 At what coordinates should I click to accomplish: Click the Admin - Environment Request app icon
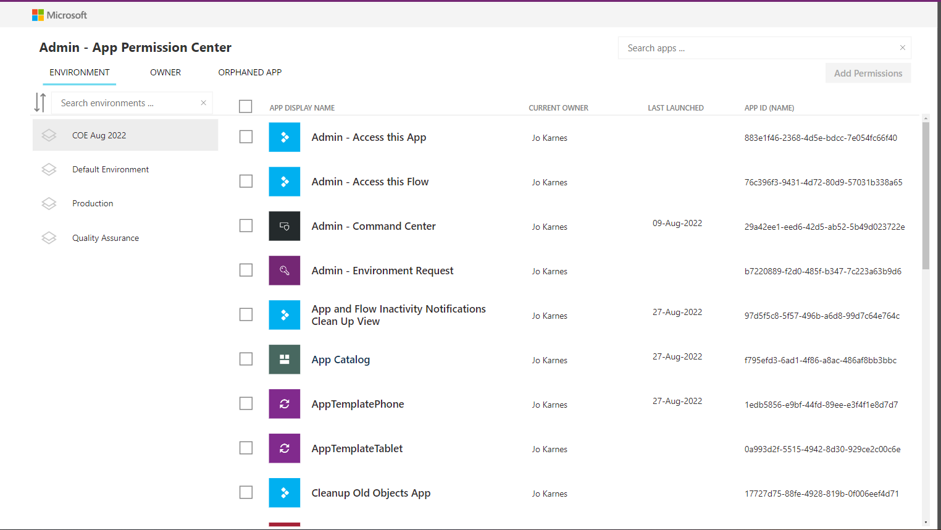pyautogui.click(x=284, y=271)
